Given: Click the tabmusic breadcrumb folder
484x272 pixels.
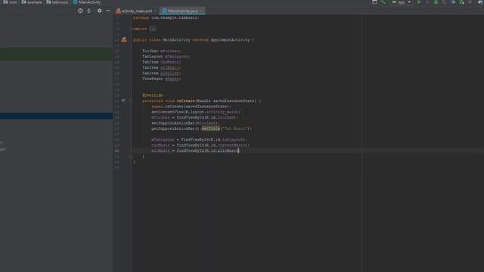Looking at the screenshot, I should pyautogui.click(x=57, y=2).
